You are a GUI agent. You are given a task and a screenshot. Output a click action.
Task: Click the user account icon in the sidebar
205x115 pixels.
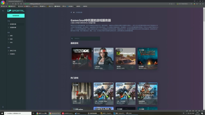point(3,107)
